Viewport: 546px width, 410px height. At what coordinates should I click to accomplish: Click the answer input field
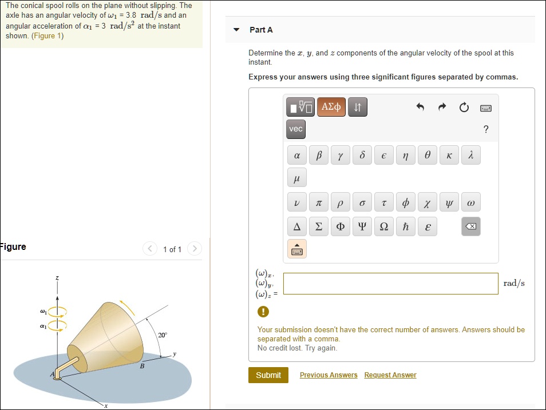pos(390,283)
